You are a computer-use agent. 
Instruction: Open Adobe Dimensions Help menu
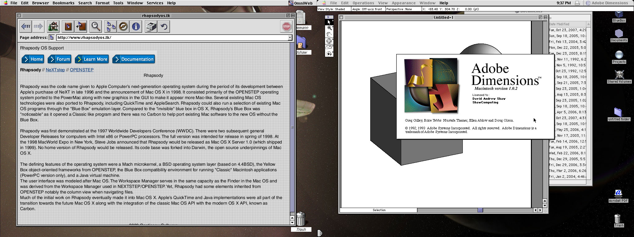pyautogui.click(x=444, y=3)
